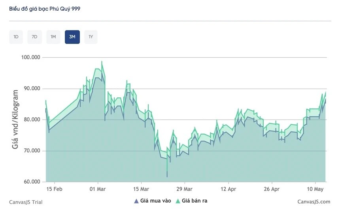The height and width of the screenshot is (209, 340).
Task: Click the 01 Mar axis label
Action: pos(98,189)
